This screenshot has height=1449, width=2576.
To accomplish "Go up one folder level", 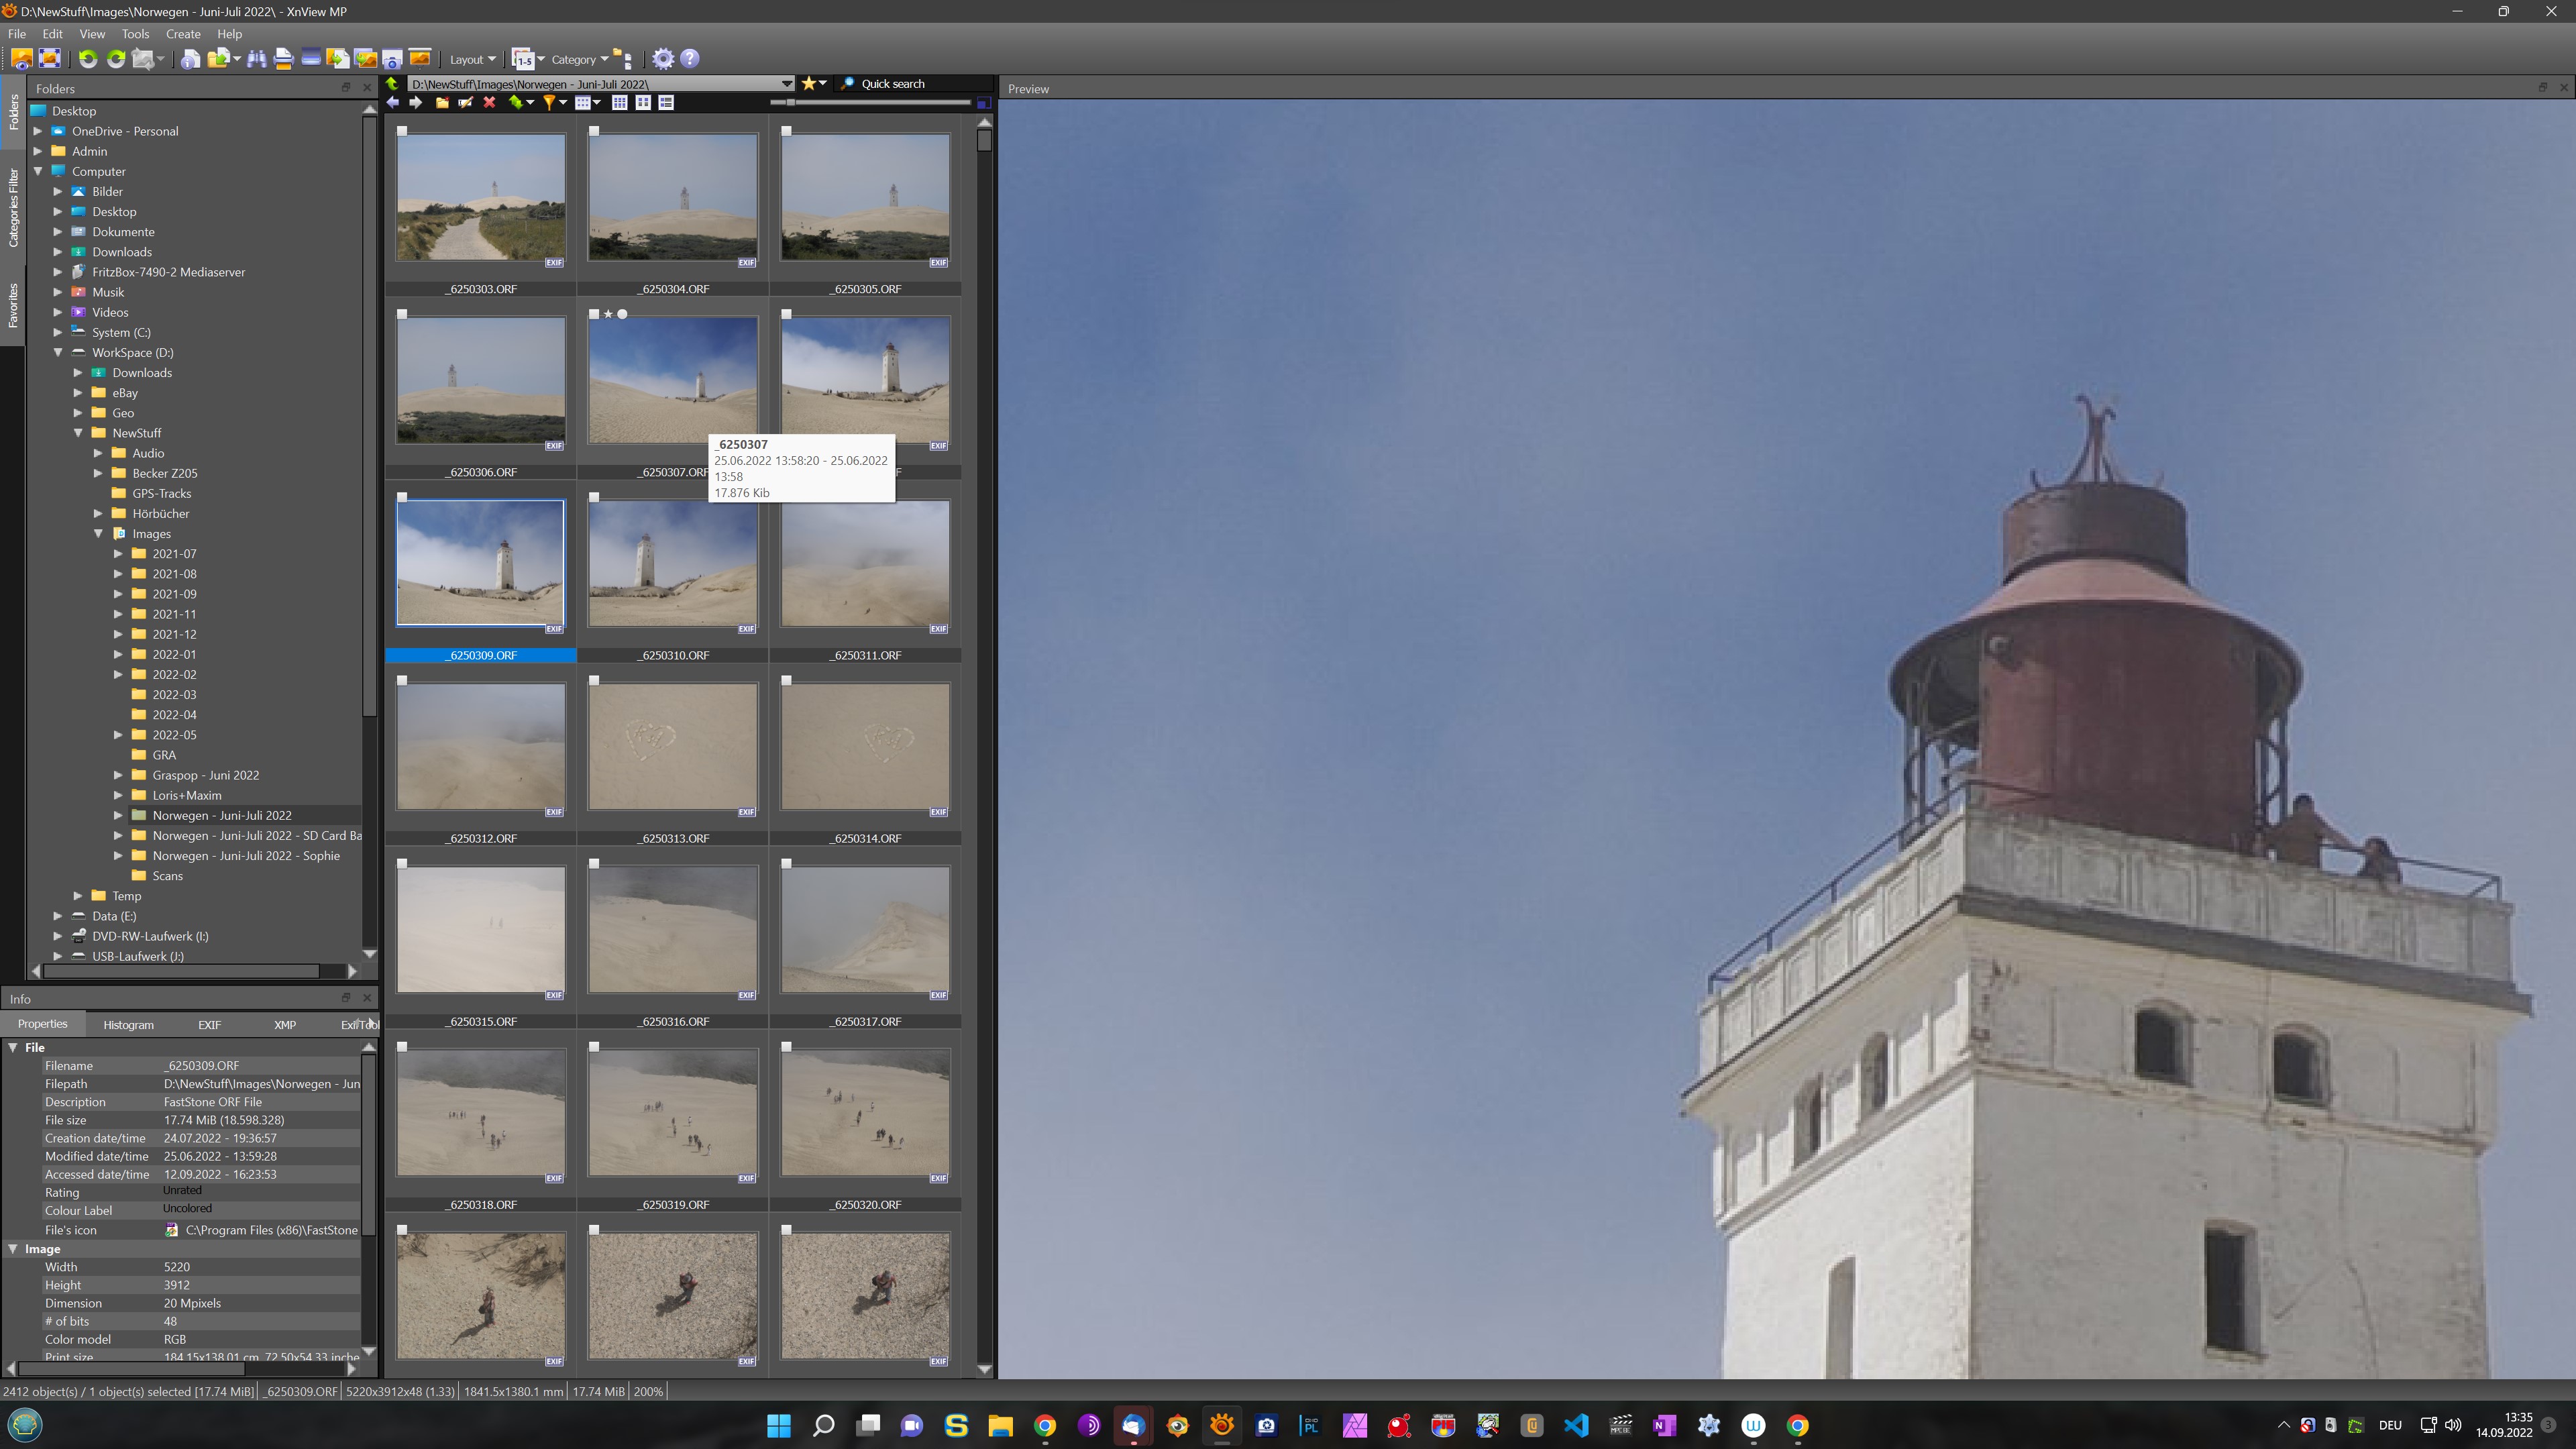I will (393, 84).
